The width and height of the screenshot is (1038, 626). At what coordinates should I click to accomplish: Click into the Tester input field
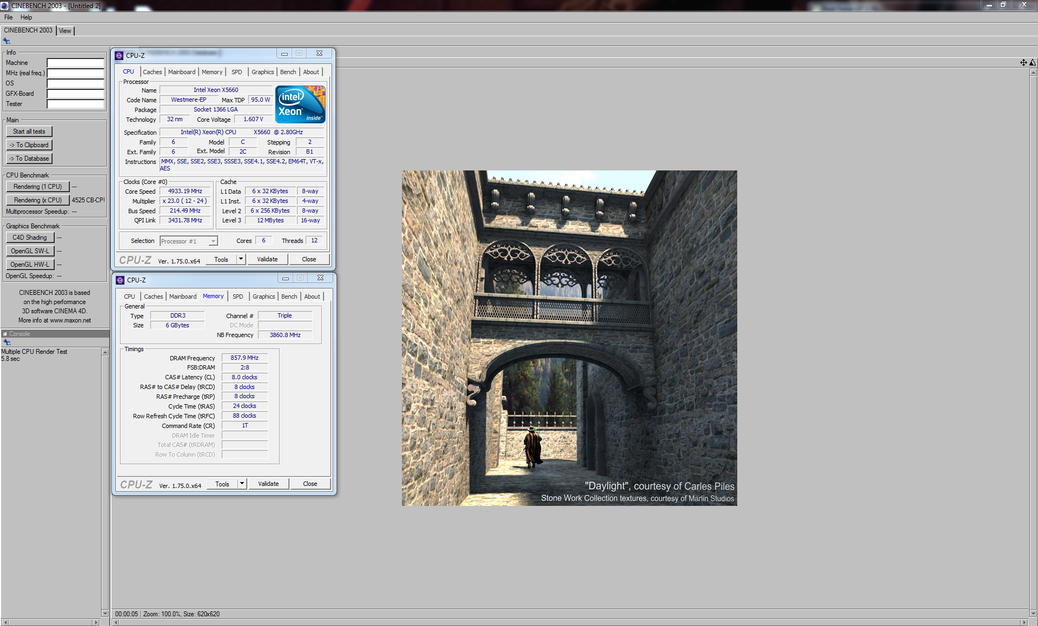click(75, 104)
